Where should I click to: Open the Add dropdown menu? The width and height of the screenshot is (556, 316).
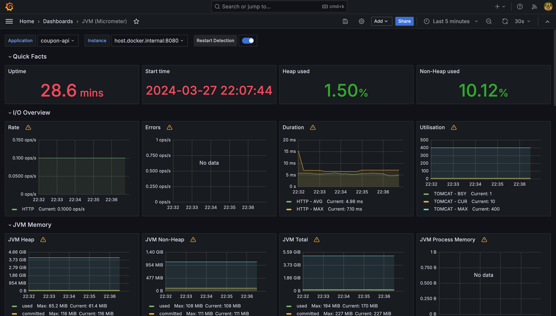[381, 21]
